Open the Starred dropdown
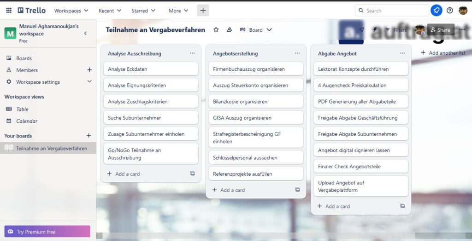This screenshot has width=472, height=241. coord(143,11)
